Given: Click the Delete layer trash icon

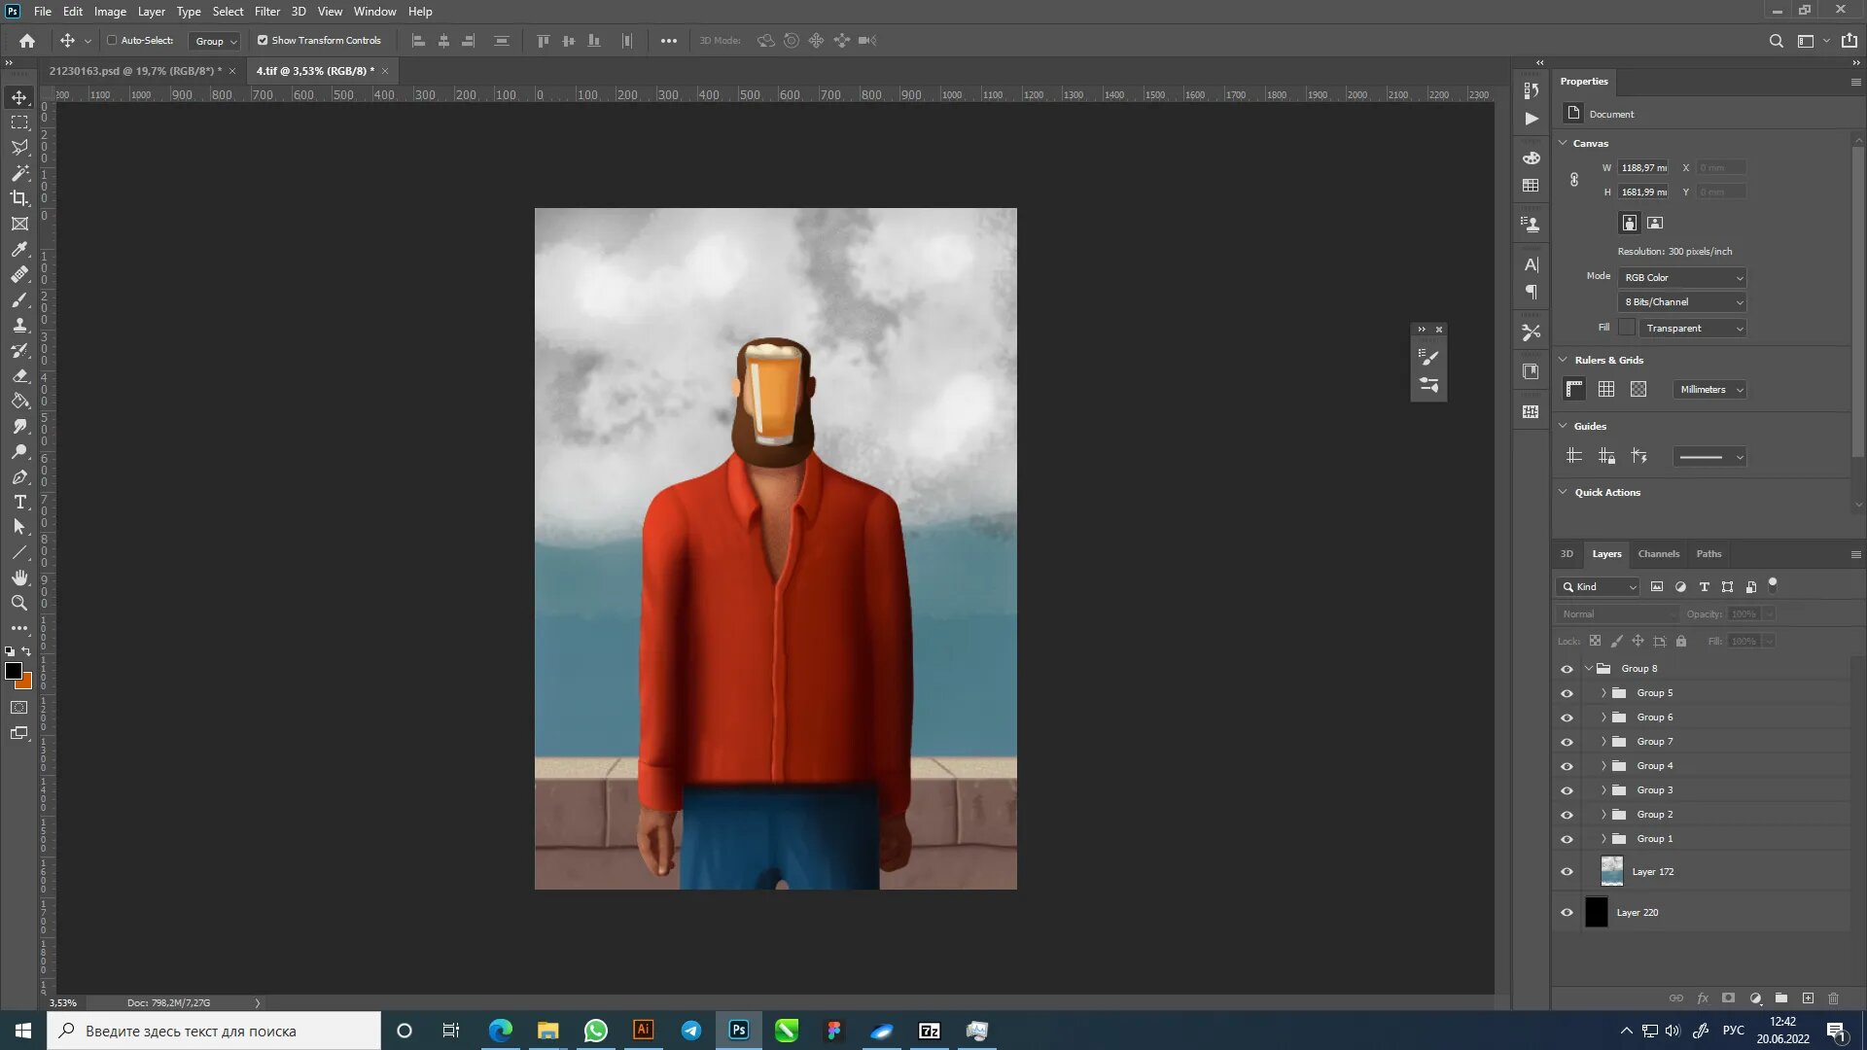Looking at the screenshot, I should (1834, 998).
